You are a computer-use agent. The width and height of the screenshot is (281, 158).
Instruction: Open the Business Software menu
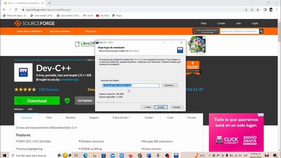(x=60, y=31)
